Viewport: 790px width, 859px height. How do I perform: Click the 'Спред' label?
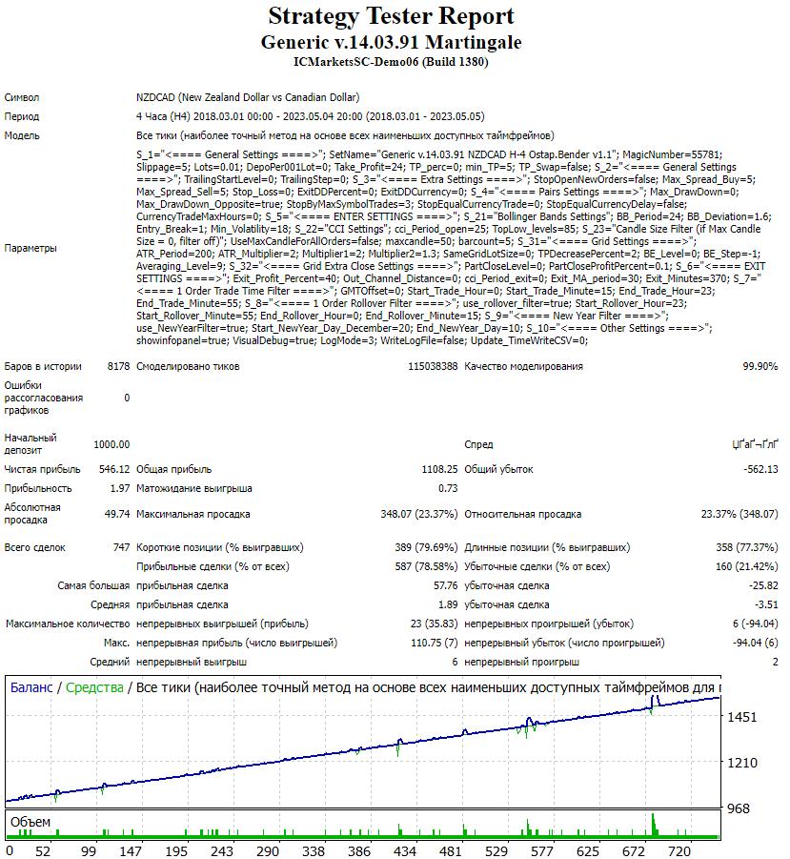tap(478, 444)
